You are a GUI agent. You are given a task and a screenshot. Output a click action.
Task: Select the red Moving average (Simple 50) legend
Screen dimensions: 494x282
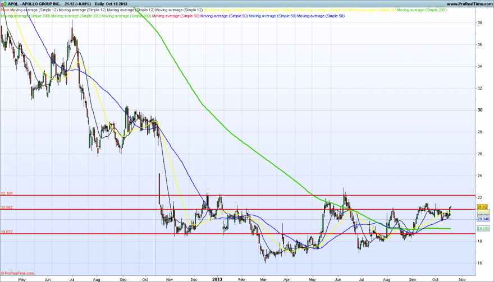[176, 16]
